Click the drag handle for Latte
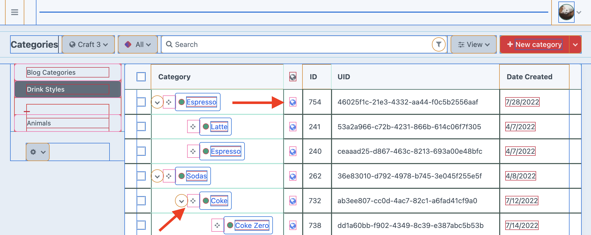591x235 pixels. coord(193,127)
